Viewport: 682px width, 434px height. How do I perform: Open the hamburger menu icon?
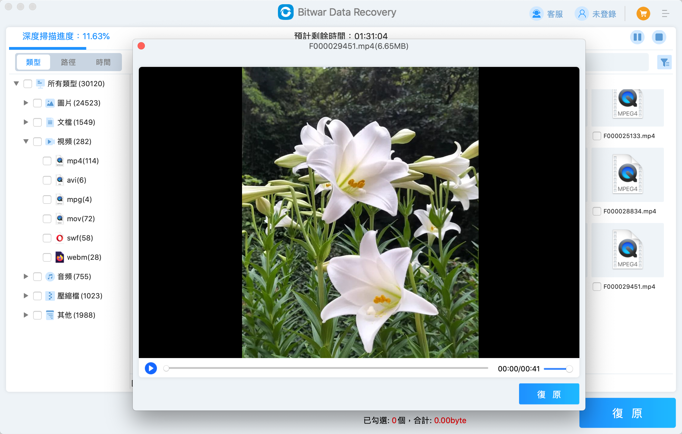(665, 14)
